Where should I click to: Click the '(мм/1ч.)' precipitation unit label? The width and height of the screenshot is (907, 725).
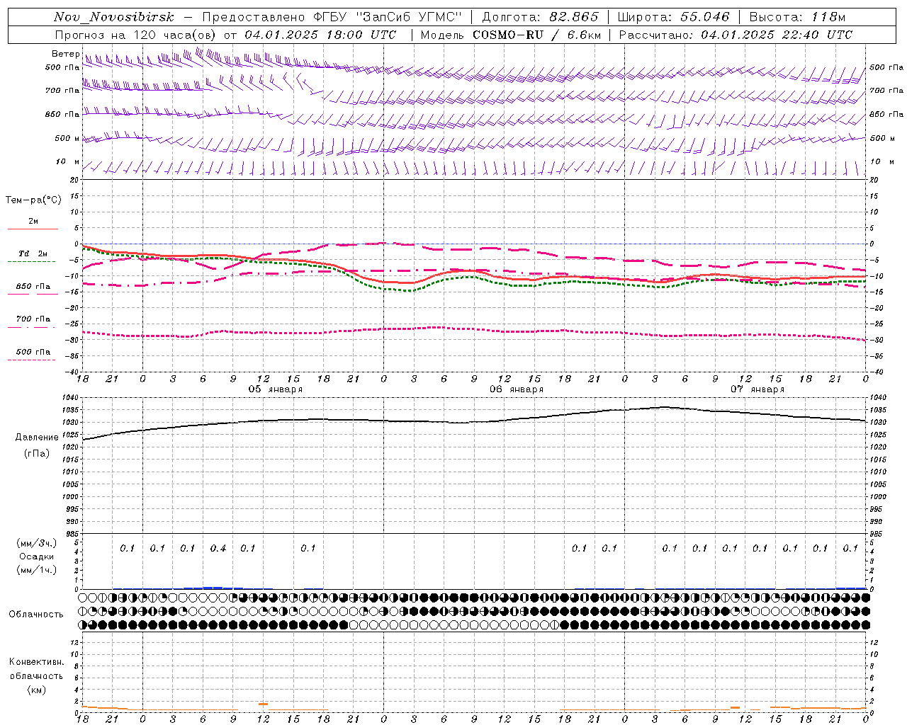[x=36, y=570]
